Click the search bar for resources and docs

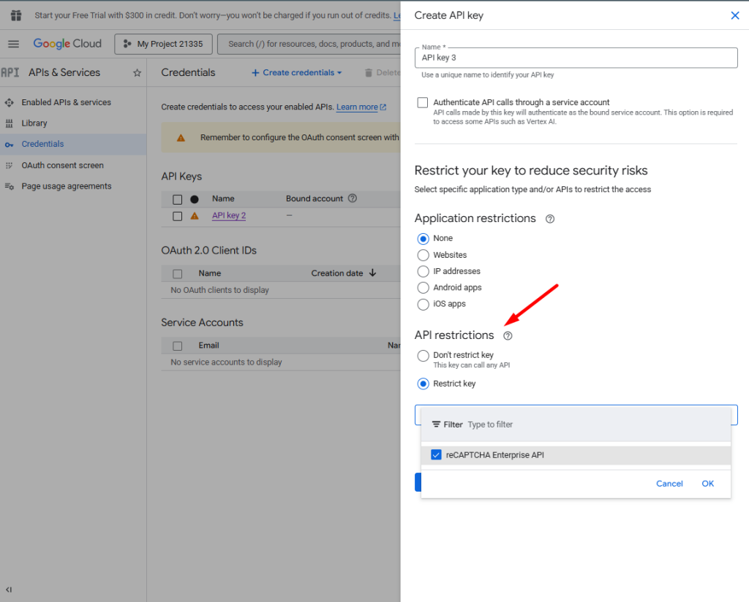coord(309,44)
